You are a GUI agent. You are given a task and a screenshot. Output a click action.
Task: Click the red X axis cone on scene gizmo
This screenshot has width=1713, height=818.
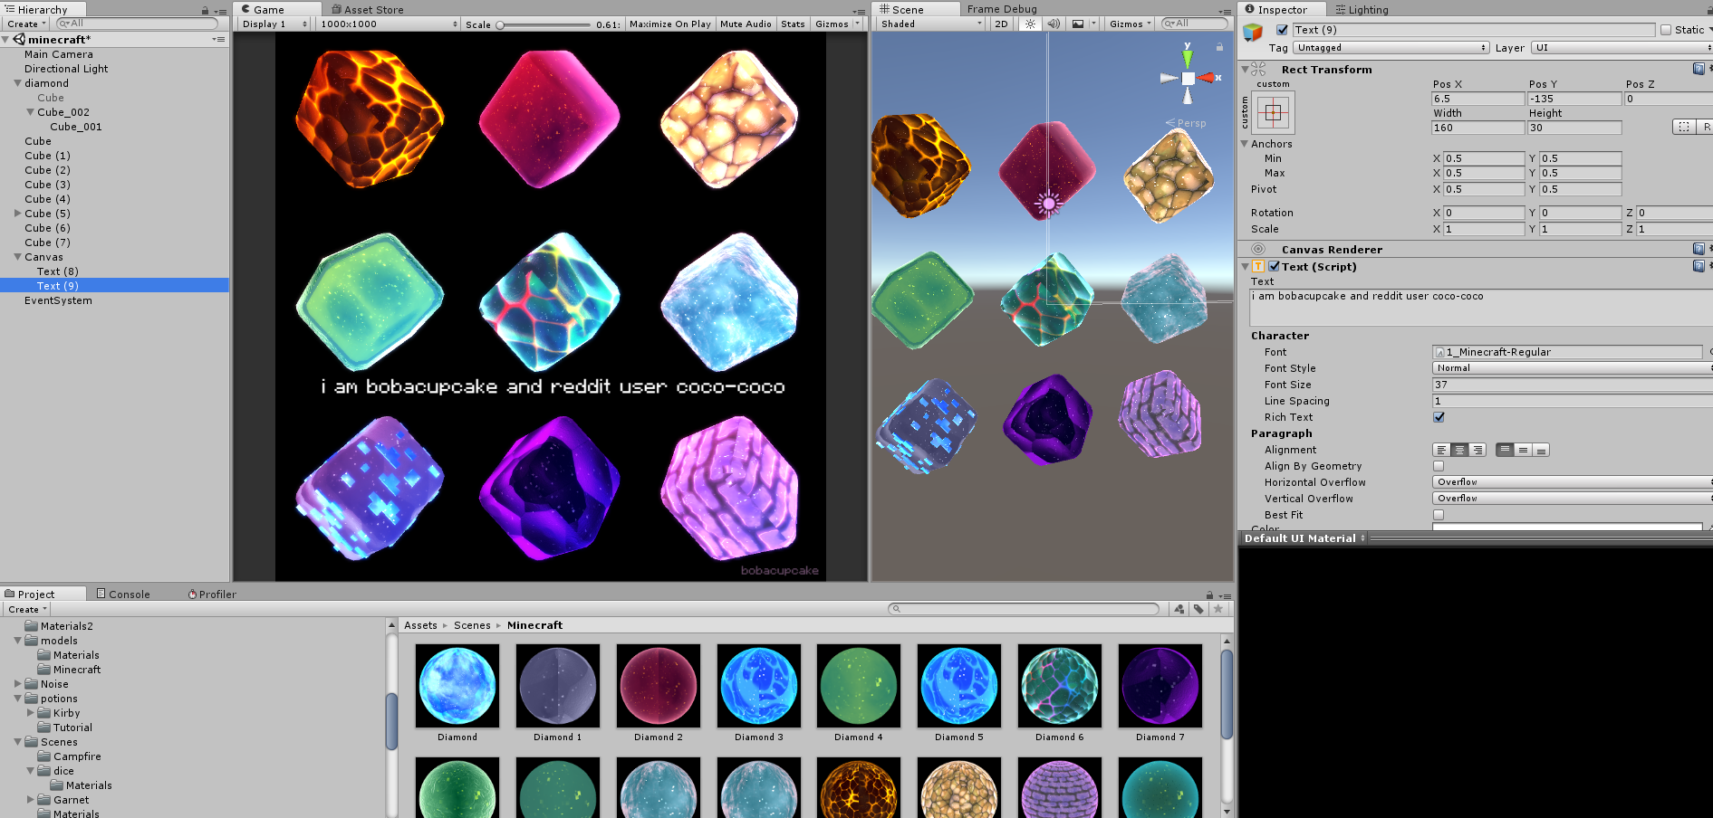(1207, 78)
